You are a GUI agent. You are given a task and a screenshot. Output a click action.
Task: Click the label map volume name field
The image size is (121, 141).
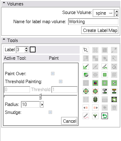pos(93,22)
